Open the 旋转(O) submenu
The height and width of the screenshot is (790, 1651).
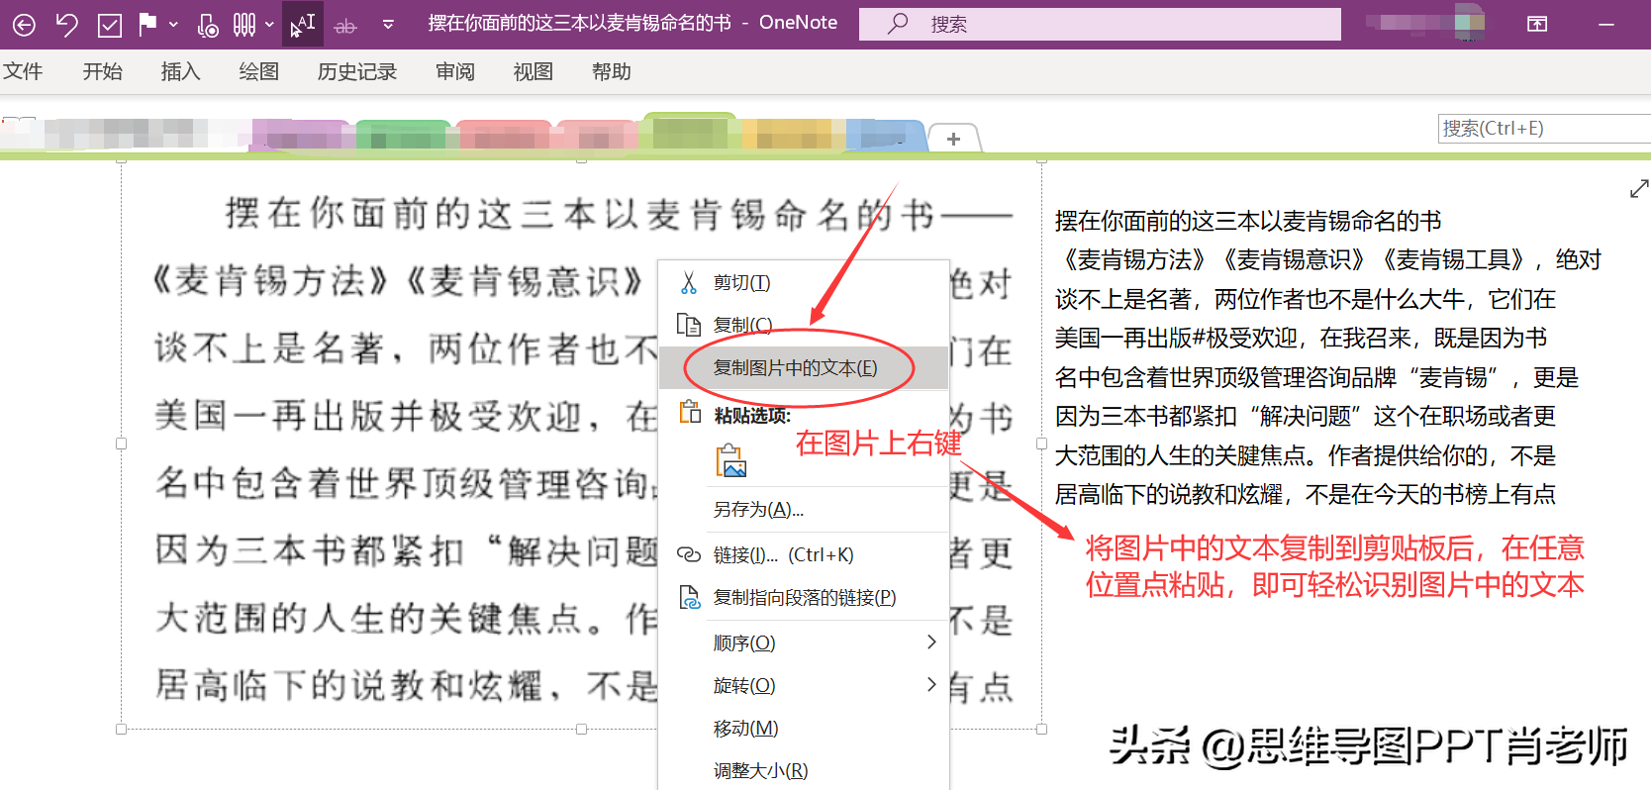coord(804,685)
